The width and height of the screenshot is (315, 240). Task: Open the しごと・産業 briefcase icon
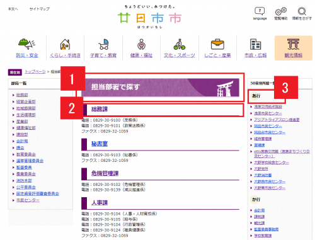click(x=217, y=44)
